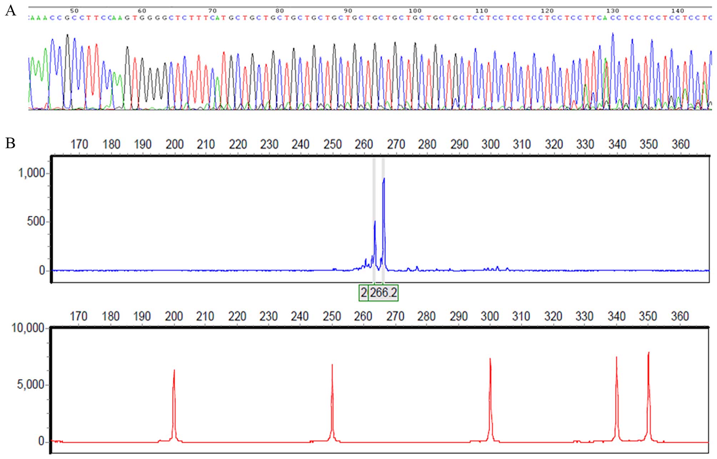Click panel label A

[11, 11]
